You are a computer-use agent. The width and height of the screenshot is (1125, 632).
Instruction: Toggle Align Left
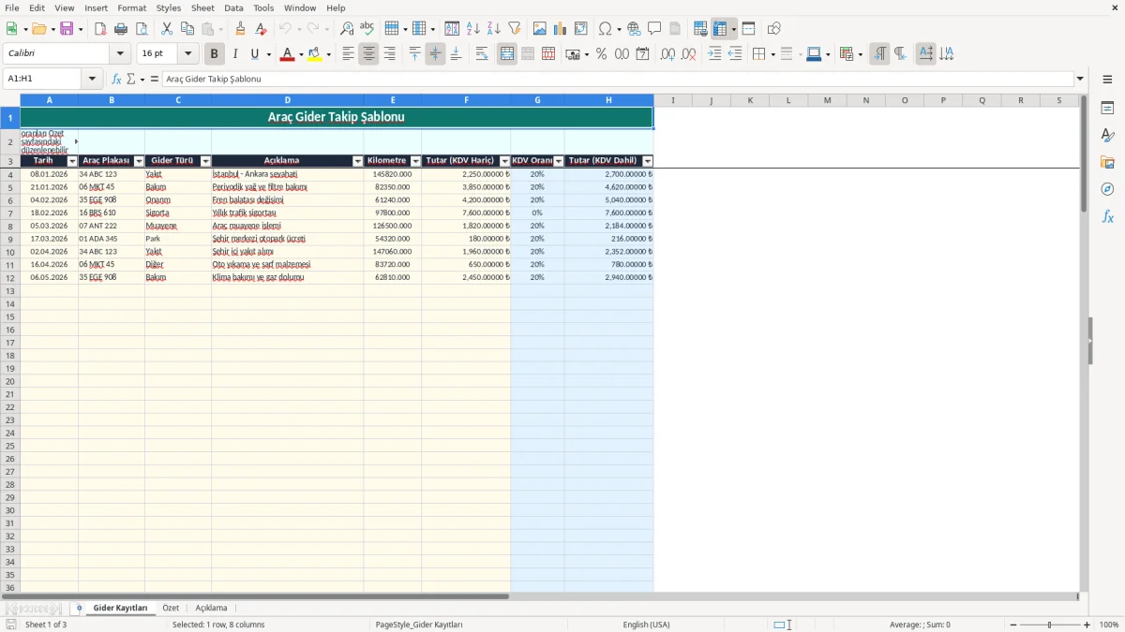pyautogui.click(x=348, y=54)
